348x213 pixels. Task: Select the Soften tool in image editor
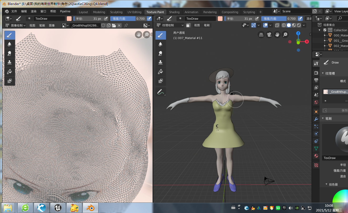[x=10, y=44]
